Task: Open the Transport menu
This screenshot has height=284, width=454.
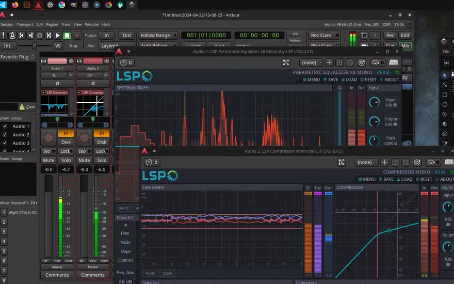Action: coord(25,24)
